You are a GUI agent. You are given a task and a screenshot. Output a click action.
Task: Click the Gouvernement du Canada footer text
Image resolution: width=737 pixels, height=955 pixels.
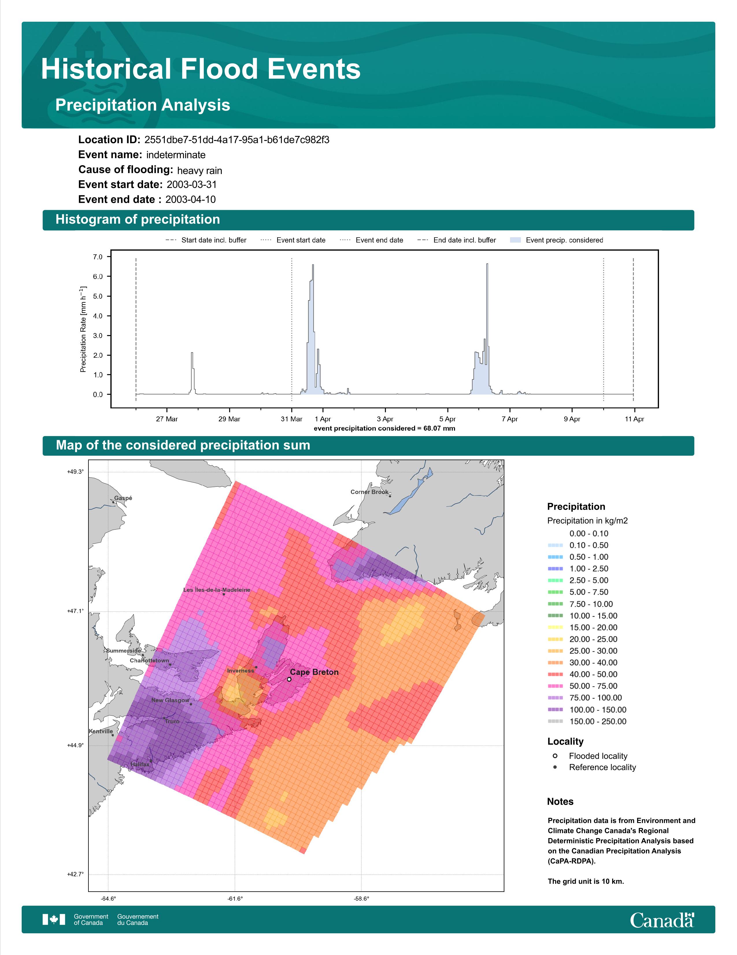point(138,920)
